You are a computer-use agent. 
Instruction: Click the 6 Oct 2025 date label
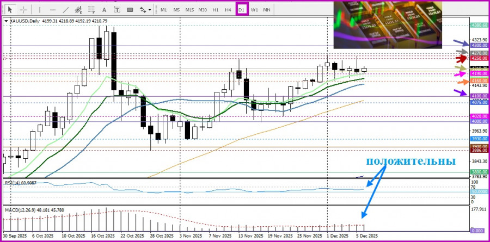point(43,236)
